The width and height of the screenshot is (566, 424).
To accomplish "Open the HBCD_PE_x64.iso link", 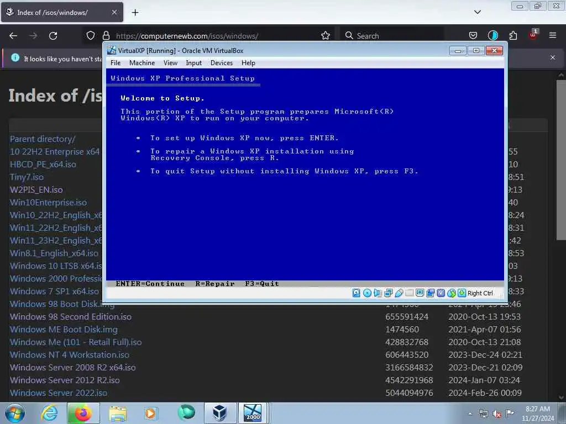I will coord(43,165).
